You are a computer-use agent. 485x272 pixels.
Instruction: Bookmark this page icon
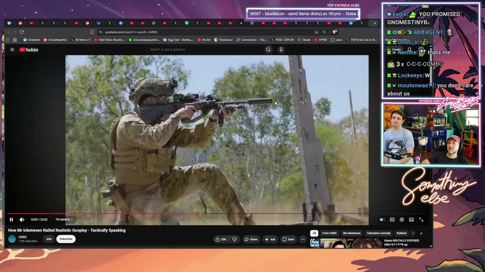pyautogui.click(x=92, y=32)
